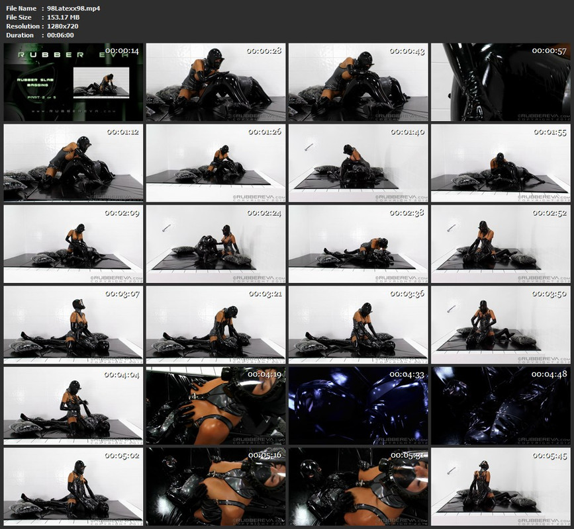Screen dimensions: 574x529
Task: Select the duration value 00:06:00
Action: [60, 35]
